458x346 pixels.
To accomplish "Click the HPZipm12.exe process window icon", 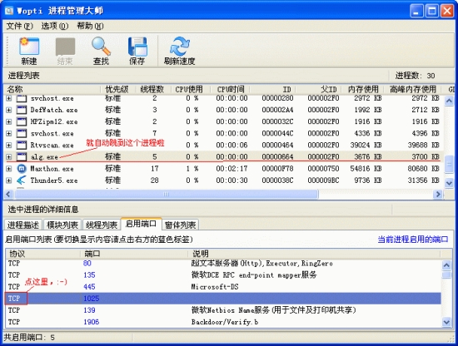I will point(22,121).
